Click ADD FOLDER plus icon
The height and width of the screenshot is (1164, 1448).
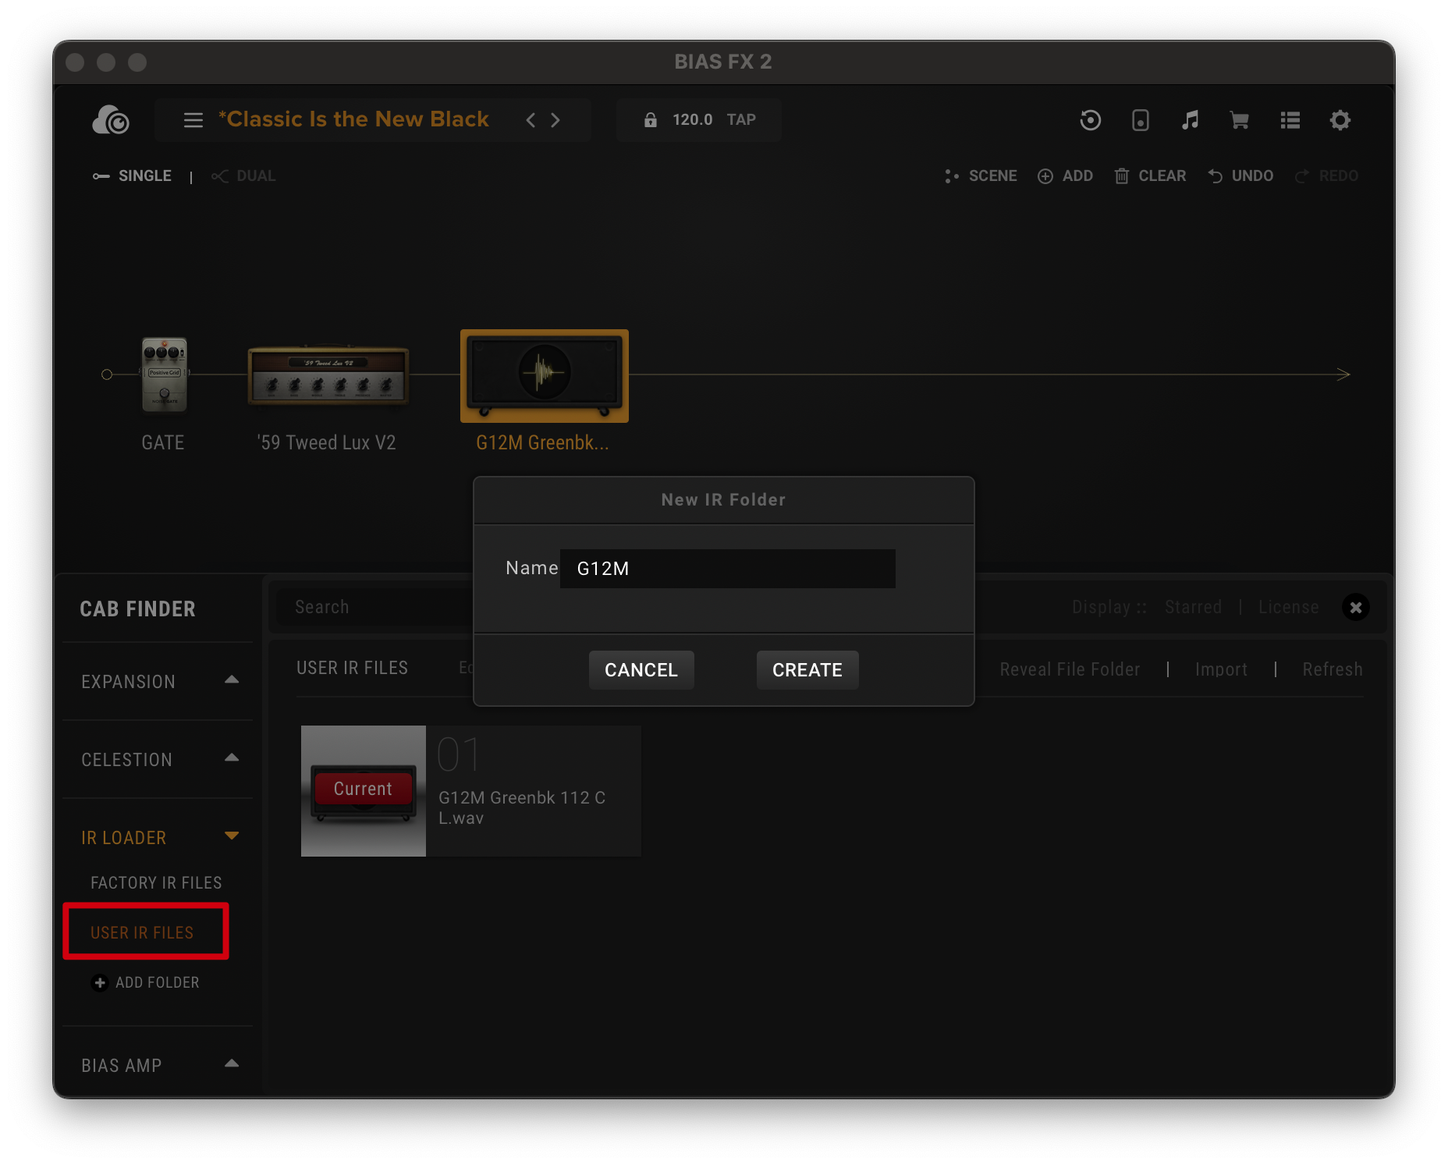point(99,983)
